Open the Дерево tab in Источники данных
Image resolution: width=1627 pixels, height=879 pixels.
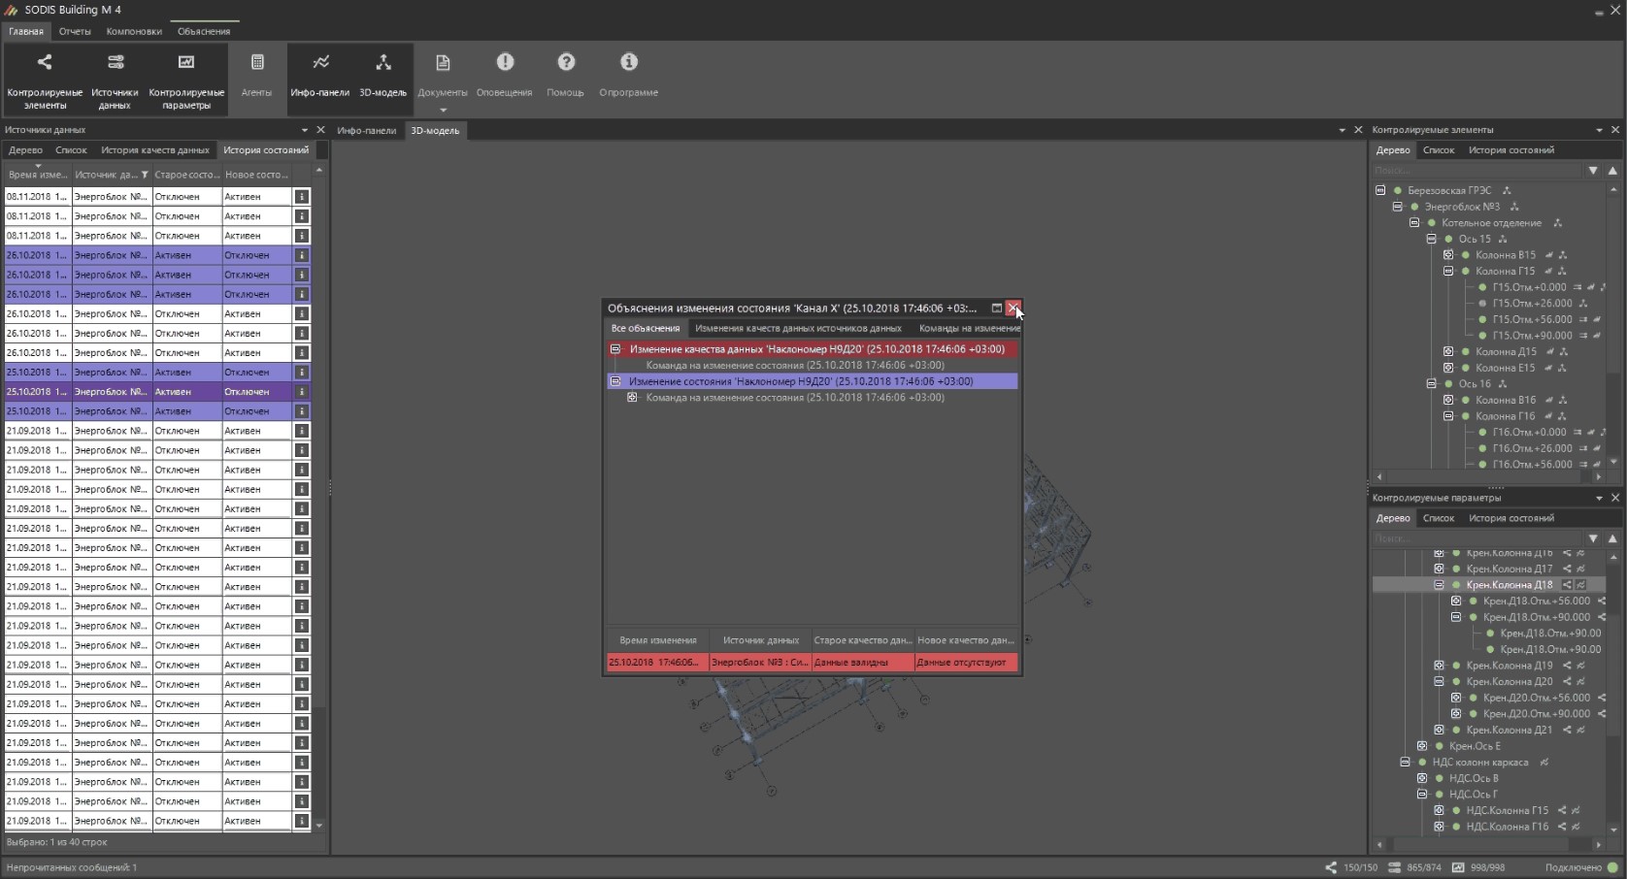click(x=26, y=150)
